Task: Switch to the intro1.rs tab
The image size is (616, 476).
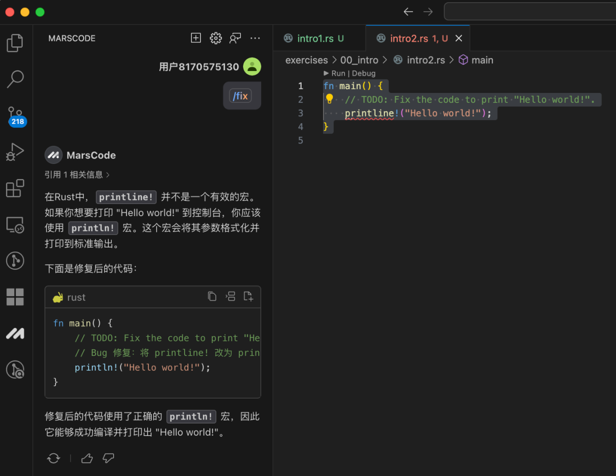Action: pyautogui.click(x=319, y=38)
